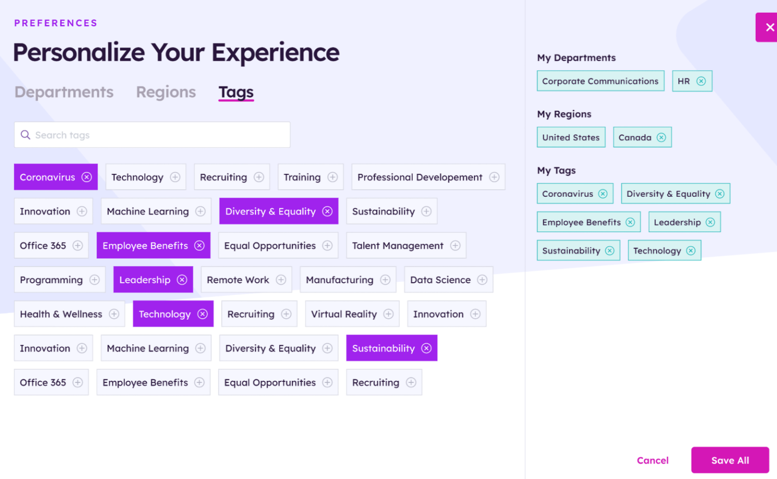Click the plus icon on Data Science tag
Image resolution: width=777 pixels, height=479 pixels.
[482, 279]
